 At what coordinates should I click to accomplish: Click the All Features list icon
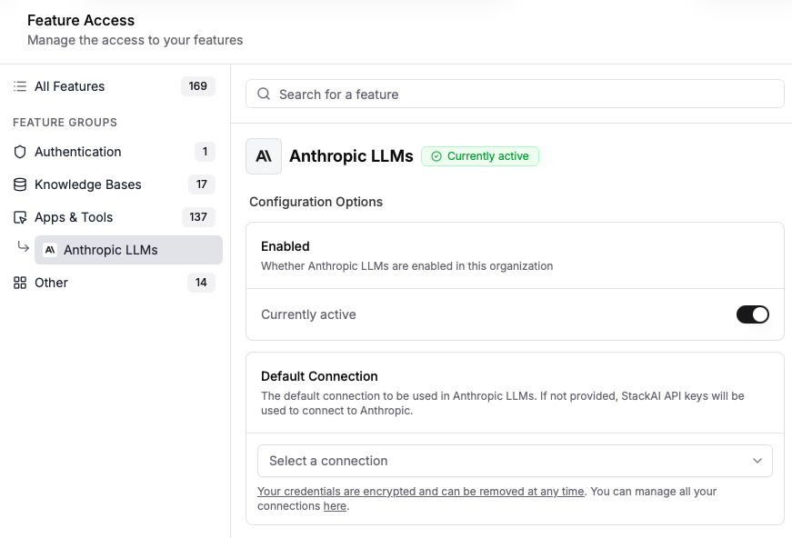coord(20,86)
